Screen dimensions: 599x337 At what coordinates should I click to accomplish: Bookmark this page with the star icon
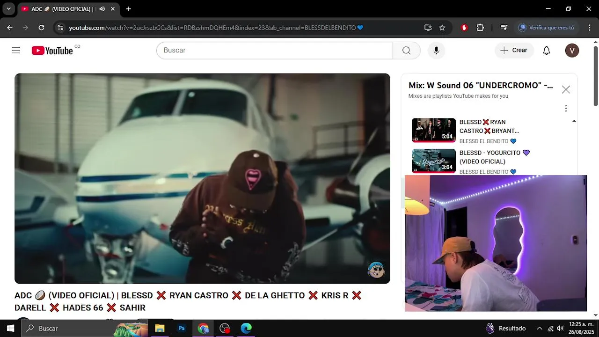[x=442, y=28]
